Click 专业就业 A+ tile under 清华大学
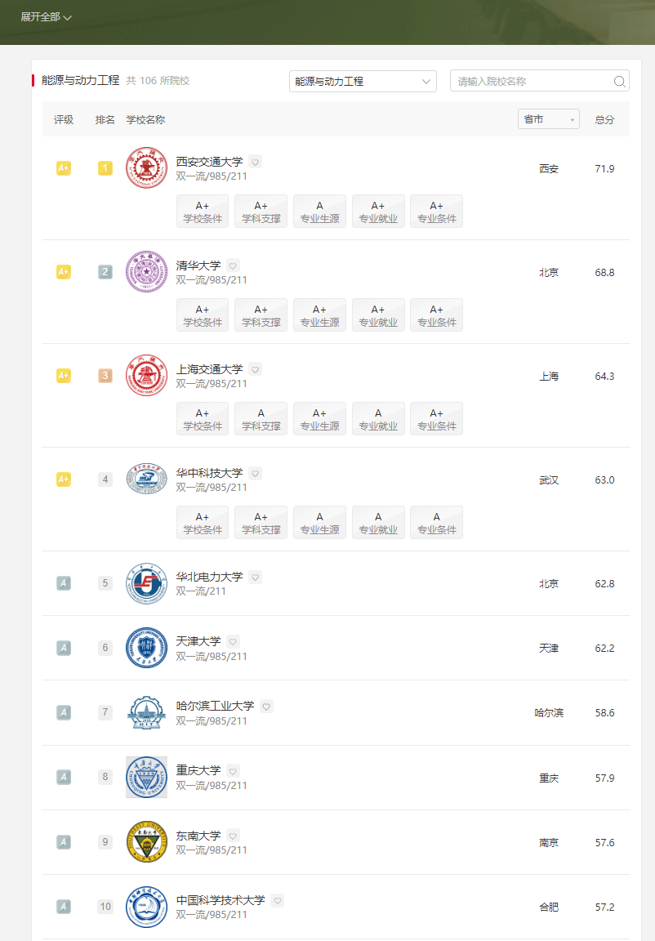This screenshot has width=655, height=941. coord(378,315)
